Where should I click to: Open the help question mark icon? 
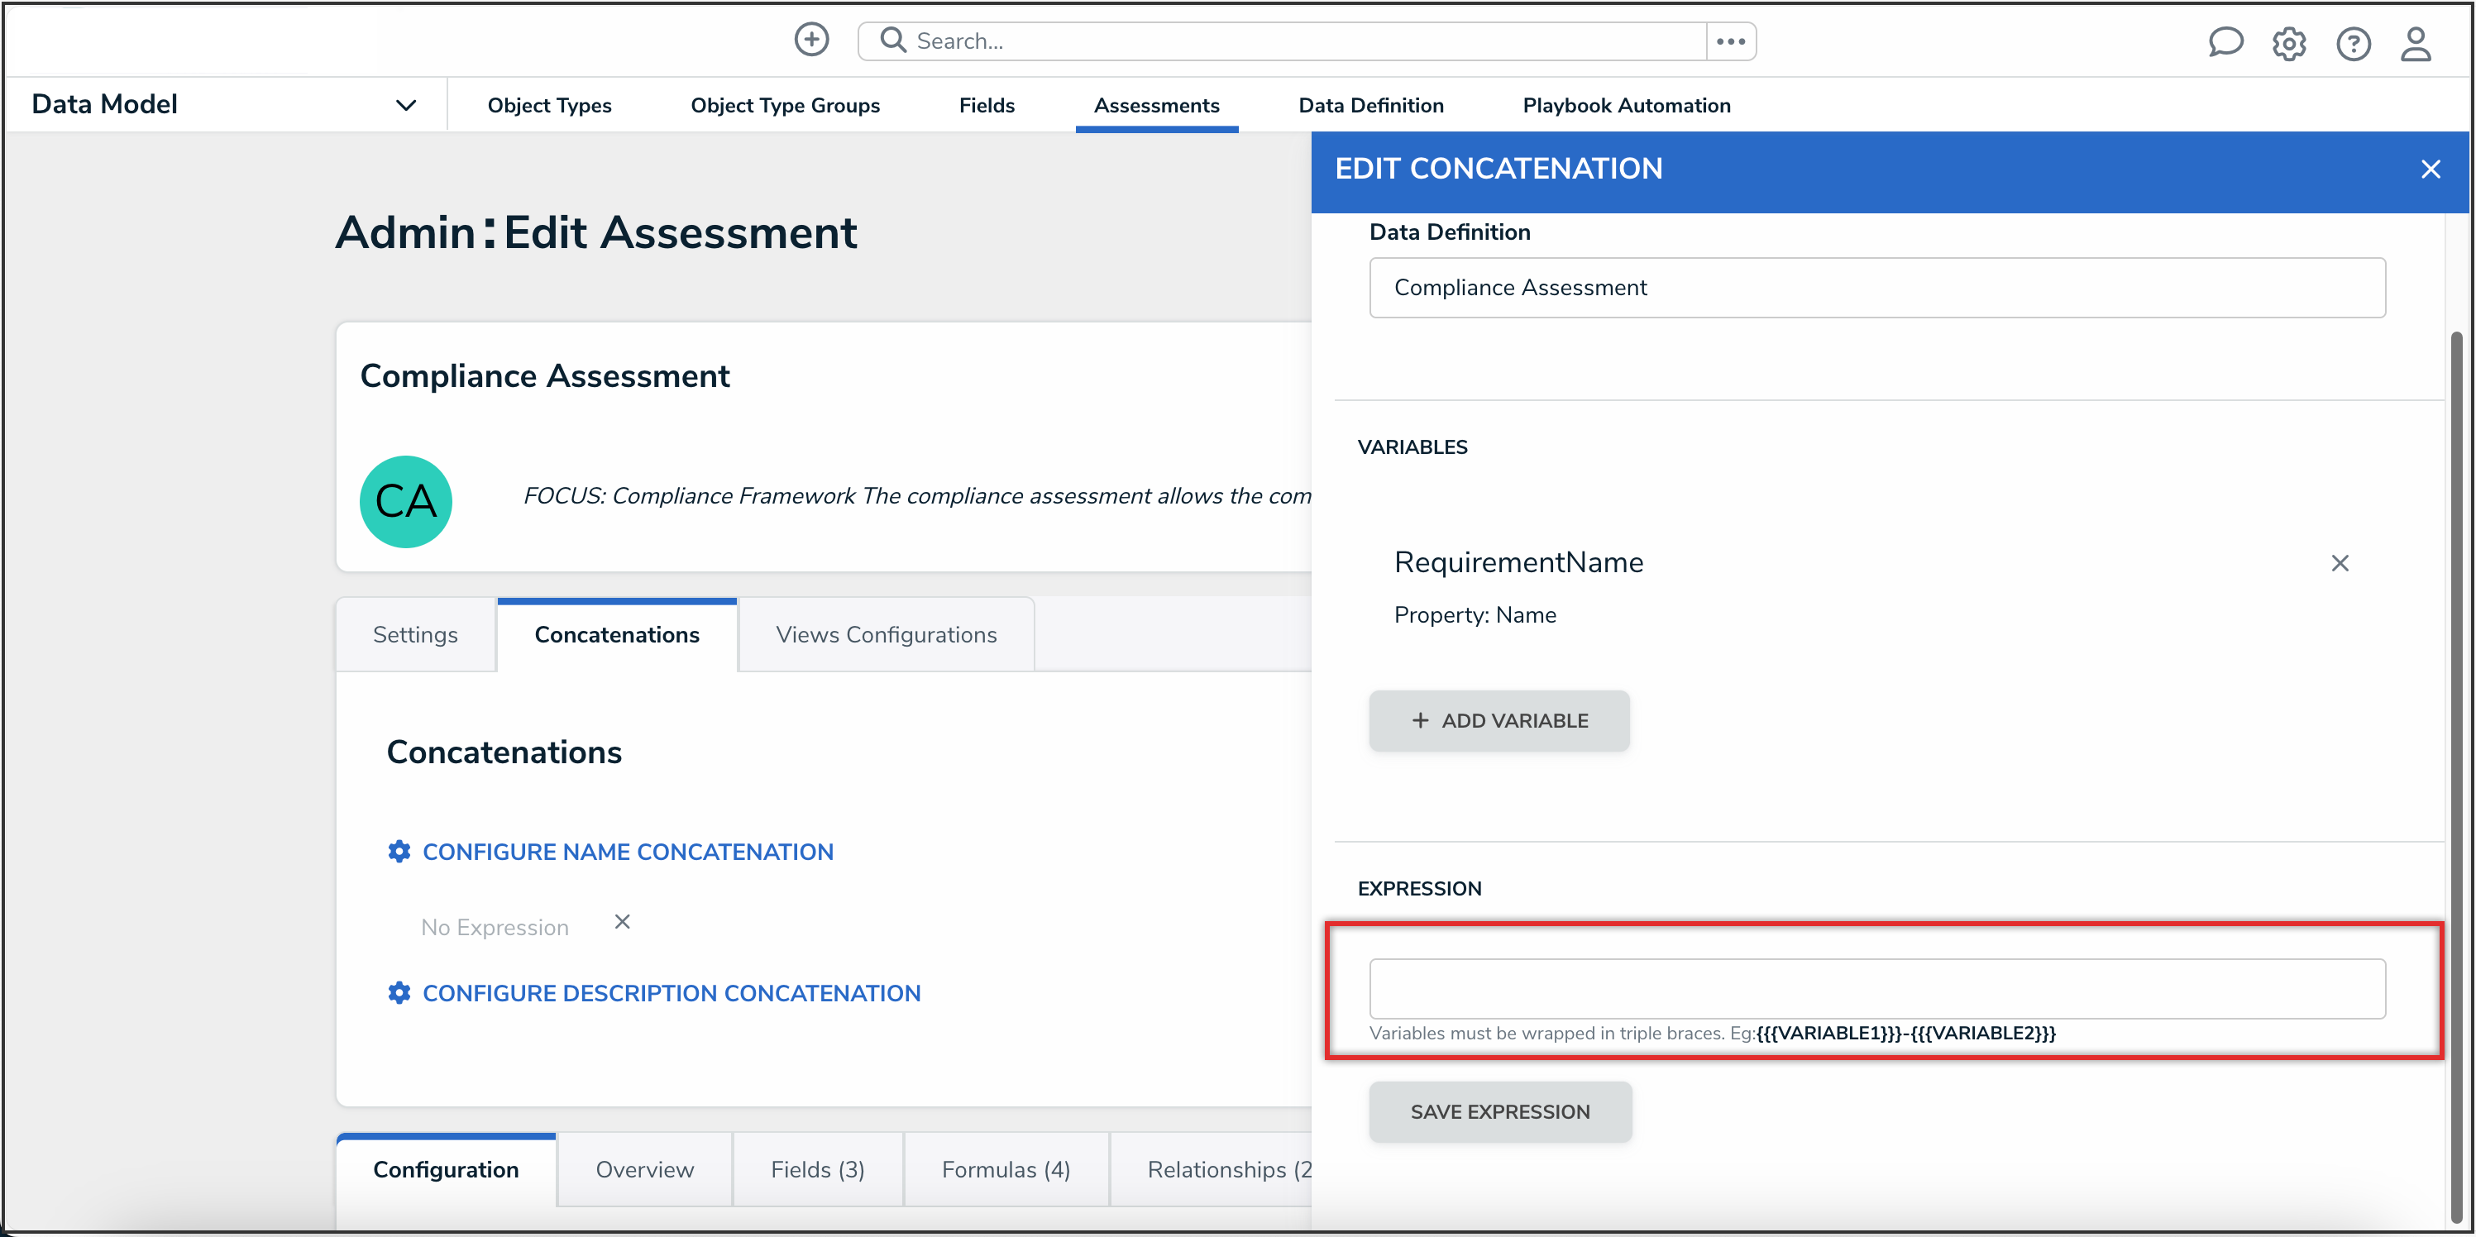[x=2352, y=43]
